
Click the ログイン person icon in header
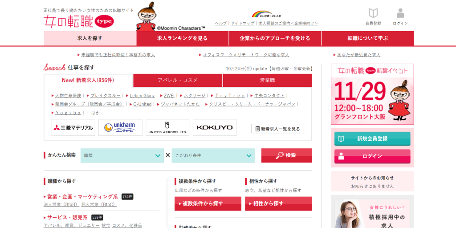tap(400, 13)
